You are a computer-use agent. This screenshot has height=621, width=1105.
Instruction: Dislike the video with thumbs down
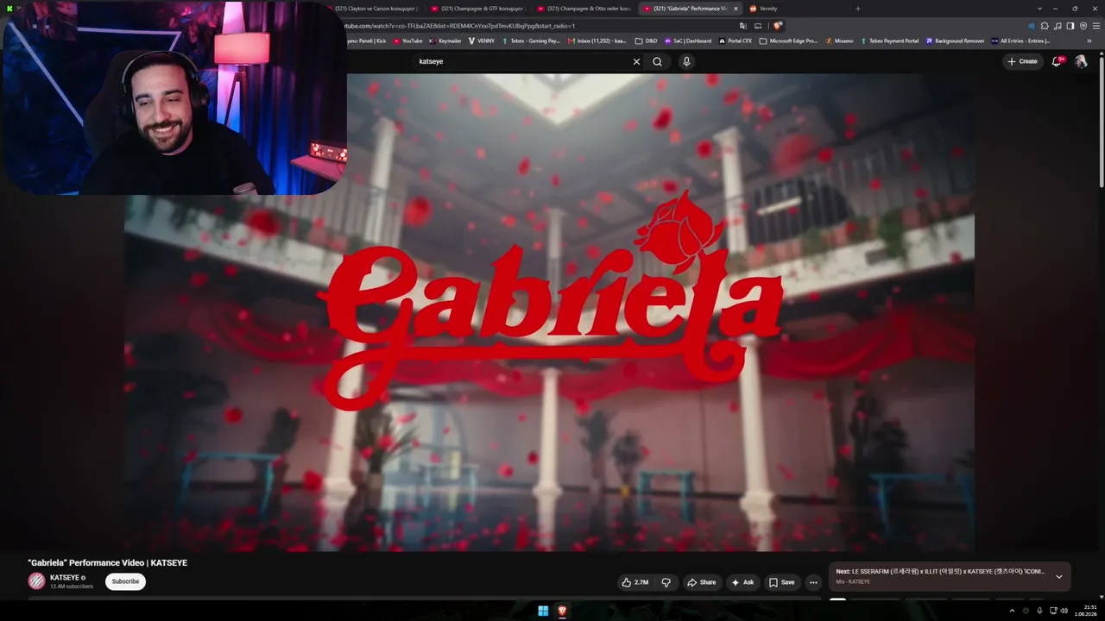coord(666,582)
